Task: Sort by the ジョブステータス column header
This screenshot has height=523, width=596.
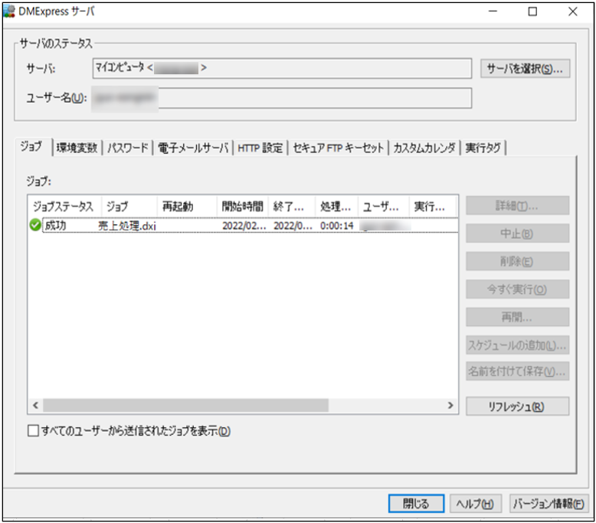Action: [x=63, y=207]
